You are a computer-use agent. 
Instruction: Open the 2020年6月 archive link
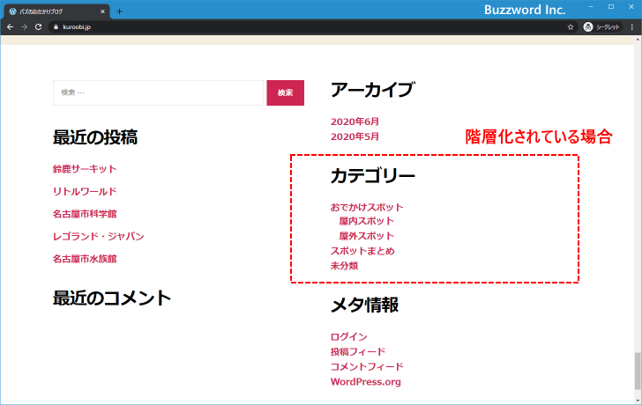pyautogui.click(x=355, y=121)
